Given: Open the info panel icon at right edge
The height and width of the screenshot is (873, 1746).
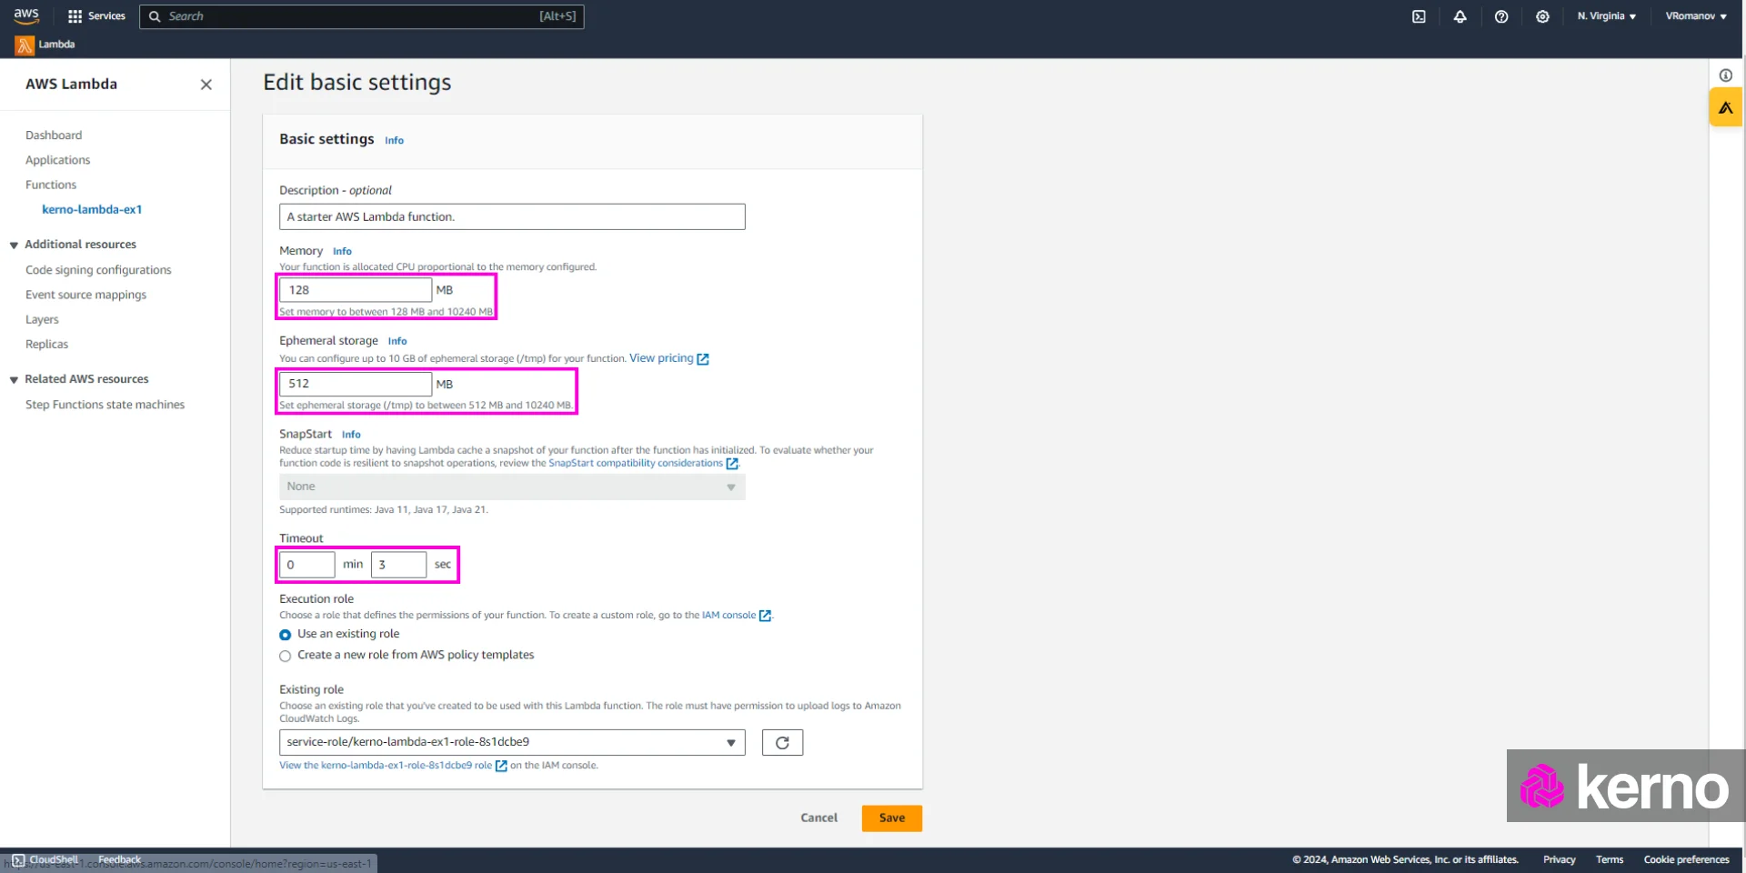Looking at the screenshot, I should 1725,75.
